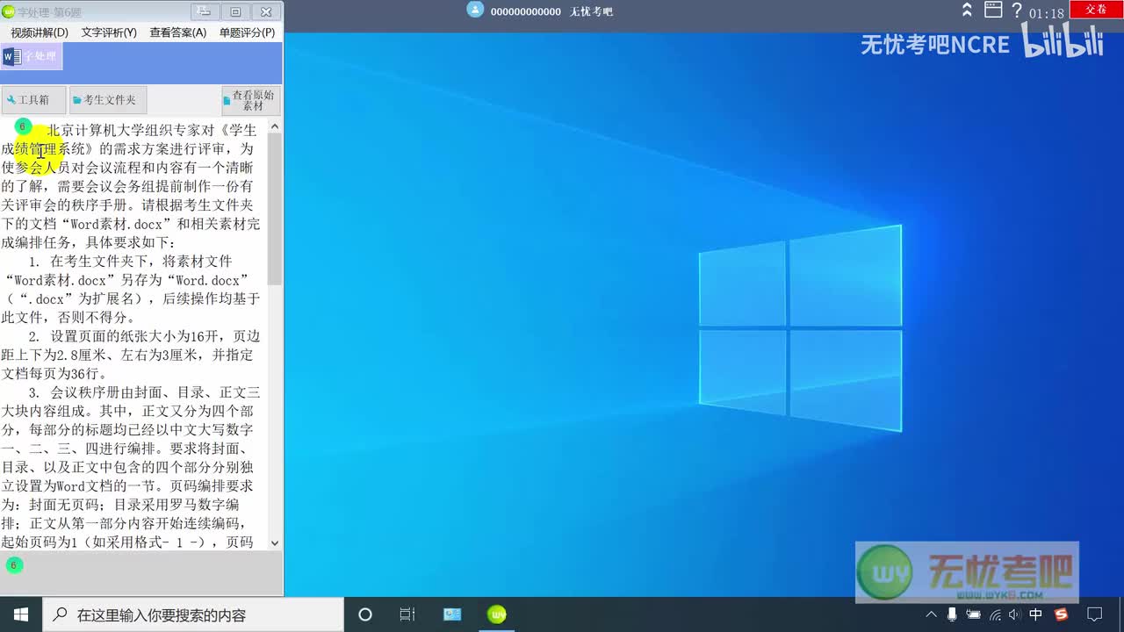Maximize the 字处理 第6题 window

pos(235,11)
